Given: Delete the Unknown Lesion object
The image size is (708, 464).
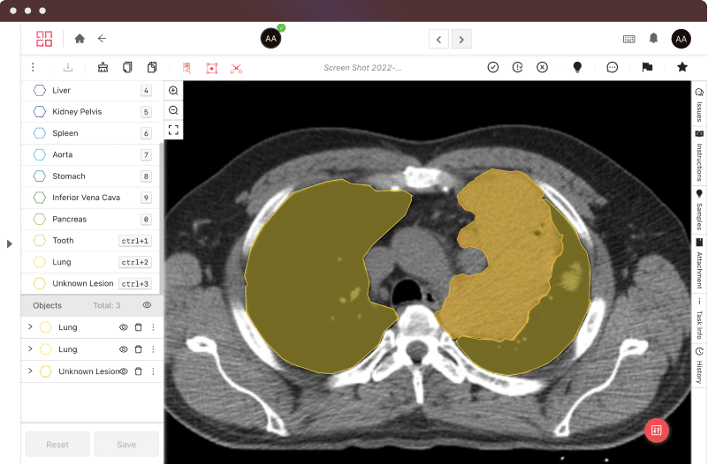Looking at the screenshot, I should [138, 371].
